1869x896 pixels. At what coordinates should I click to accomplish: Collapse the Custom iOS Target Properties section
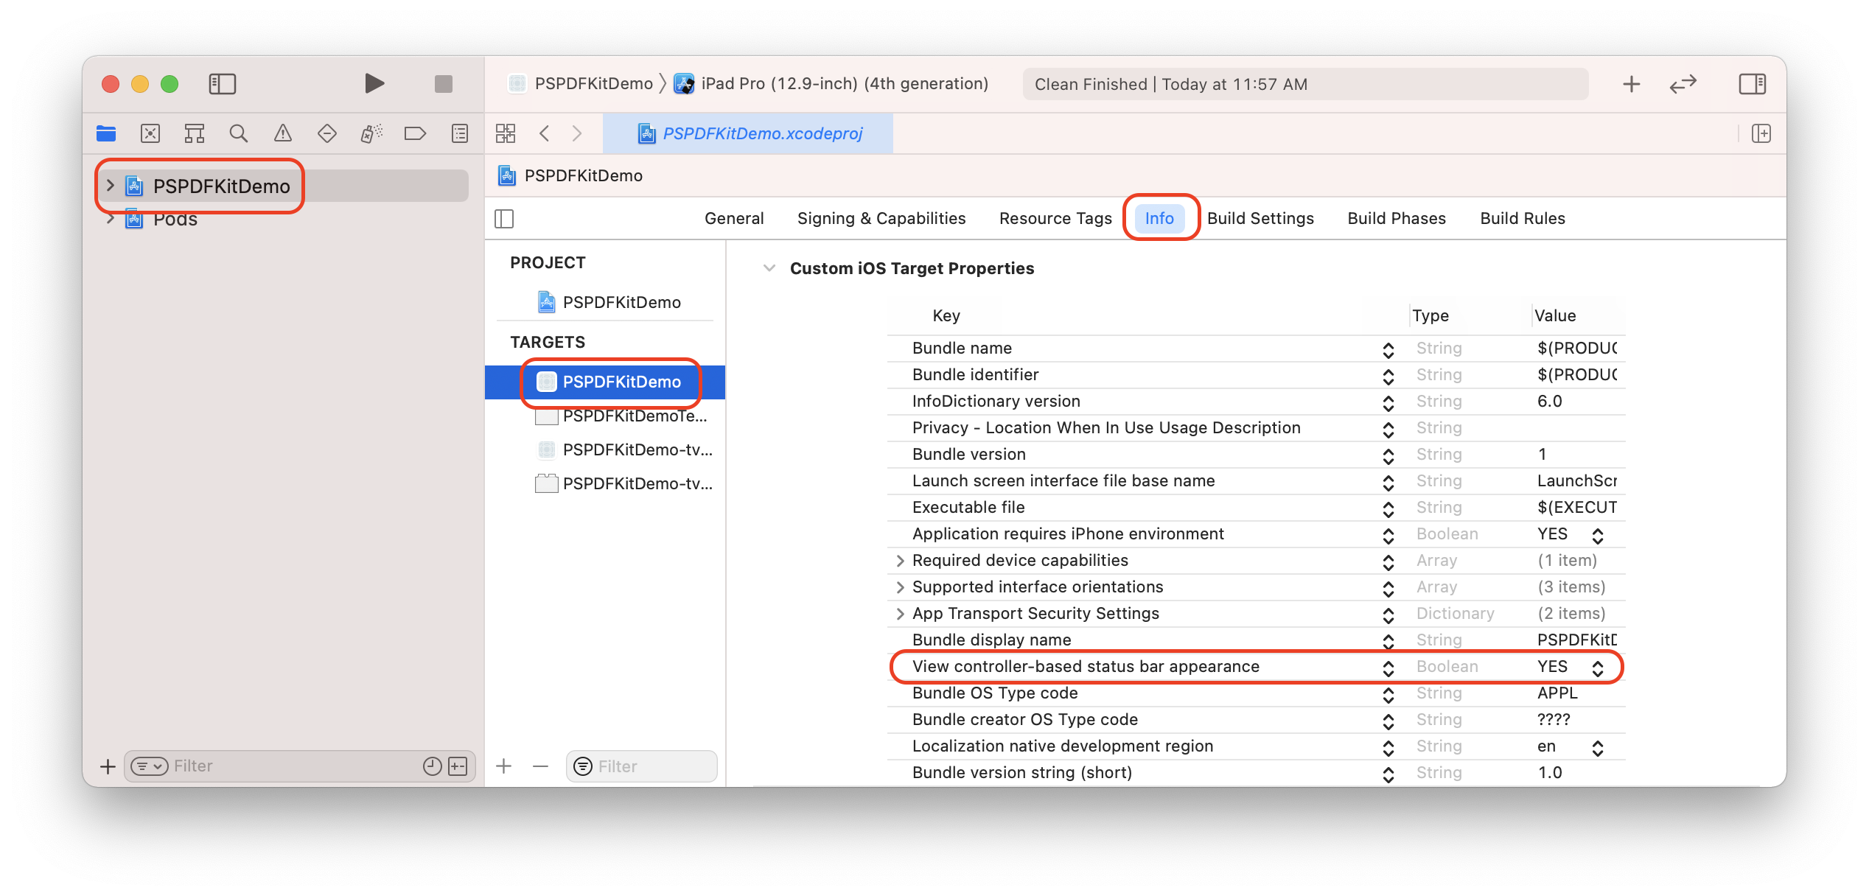pos(769,268)
